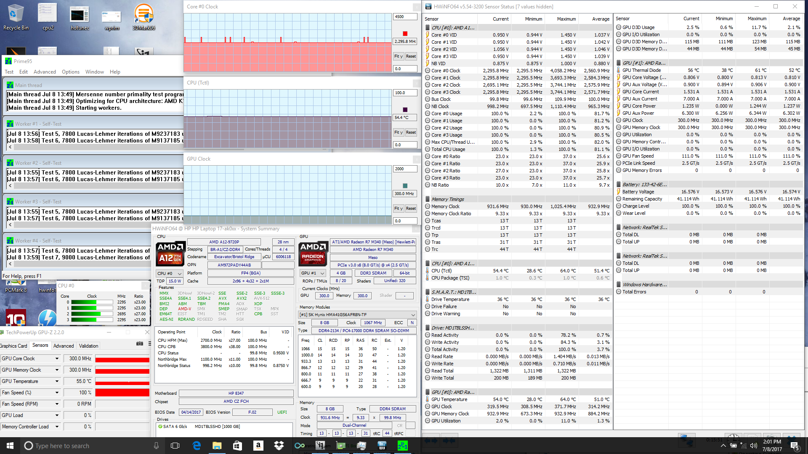Switch to Prime95 via its green taskbar icon
Screen dimensions: 808x454
pos(403,446)
